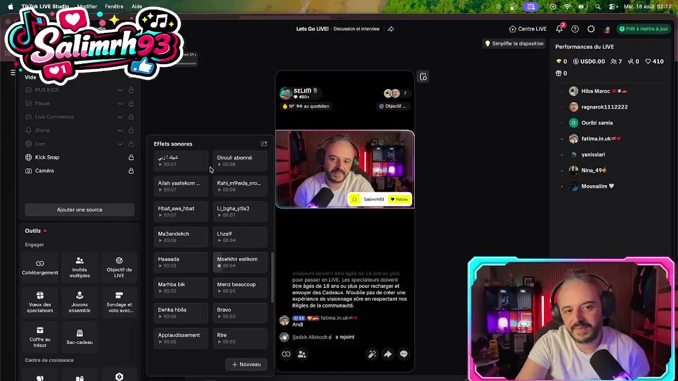Screen dimensions: 678x381
Task: Open the help question-mark icon
Action: pos(575,29)
